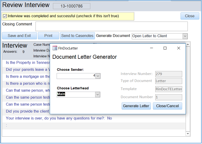Maximize the FInDocLetter dialog window
This screenshot has width=202, height=144.
(x=165, y=48)
